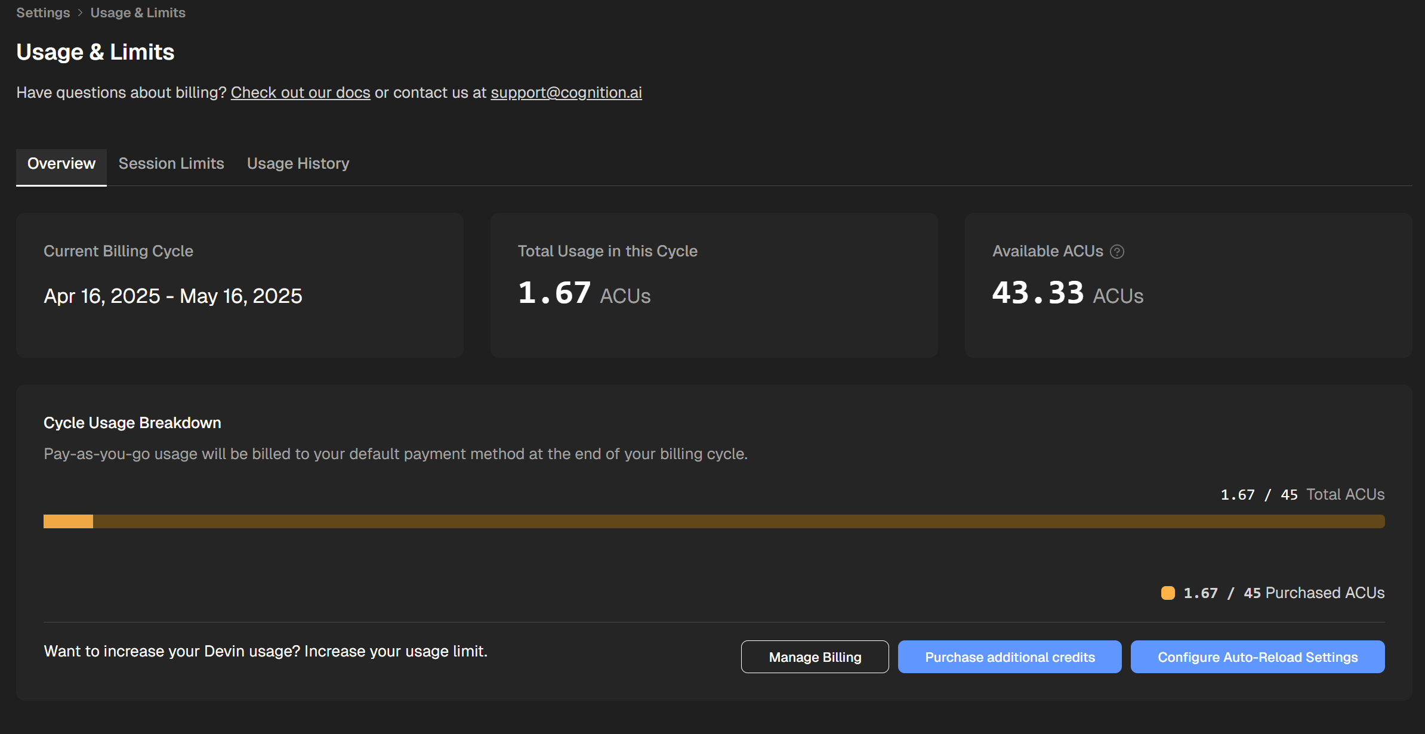Click the used portion of the usage bar
Image resolution: width=1425 pixels, height=734 pixels.
tap(68, 522)
